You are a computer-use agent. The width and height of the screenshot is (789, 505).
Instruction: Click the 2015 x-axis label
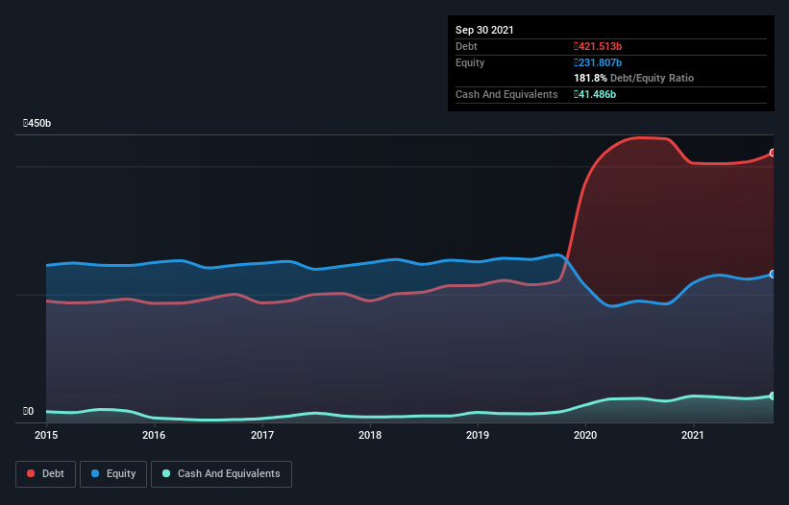point(46,435)
